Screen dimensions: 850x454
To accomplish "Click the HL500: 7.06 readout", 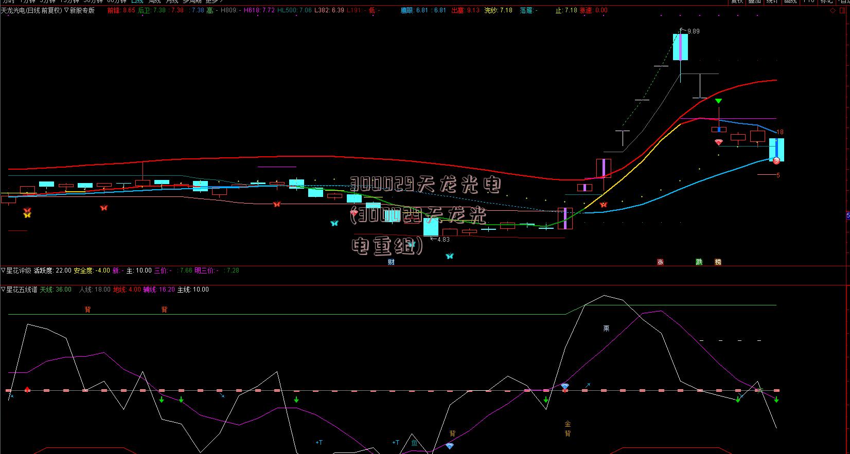I will click(294, 10).
